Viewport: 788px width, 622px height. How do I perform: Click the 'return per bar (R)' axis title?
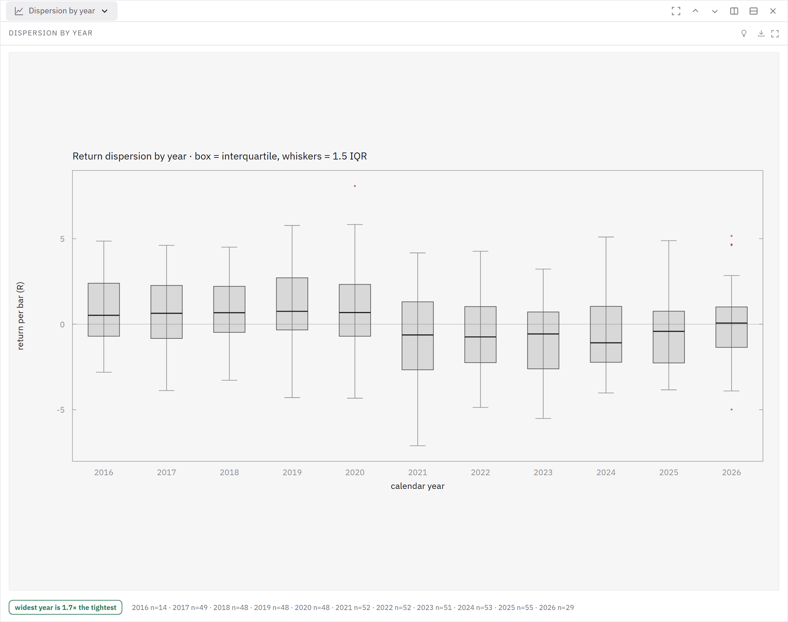20,316
